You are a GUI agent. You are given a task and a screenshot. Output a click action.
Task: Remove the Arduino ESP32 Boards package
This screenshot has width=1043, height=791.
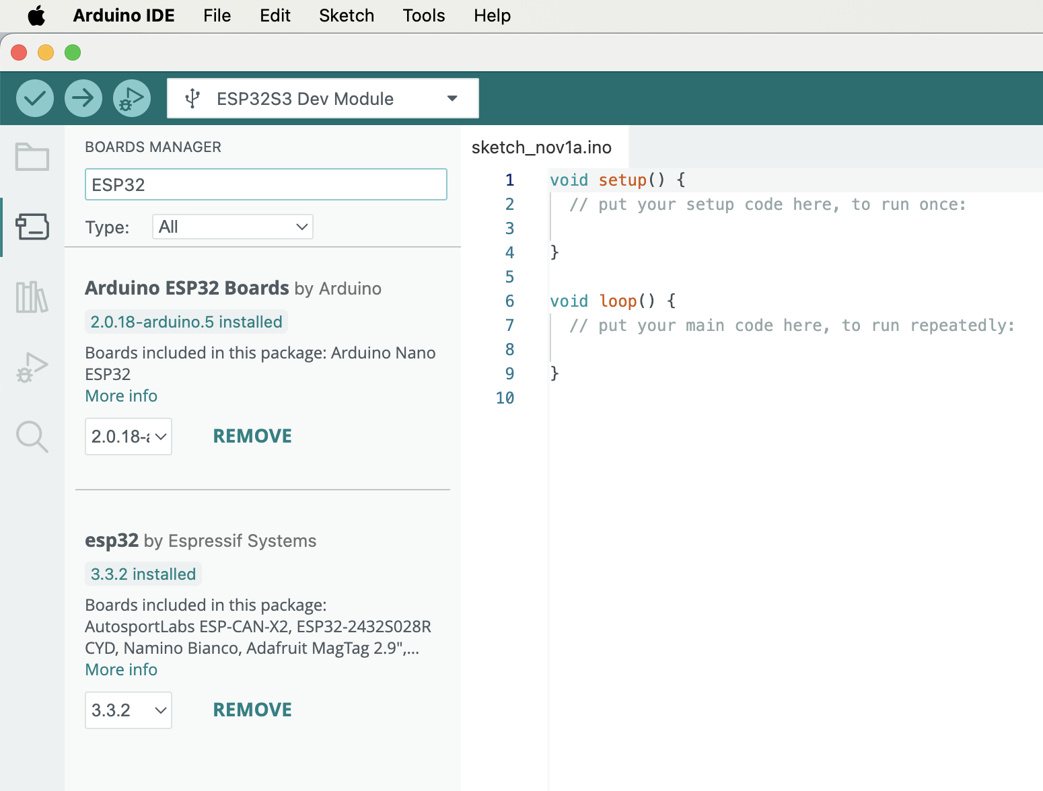(x=252, y=437)
